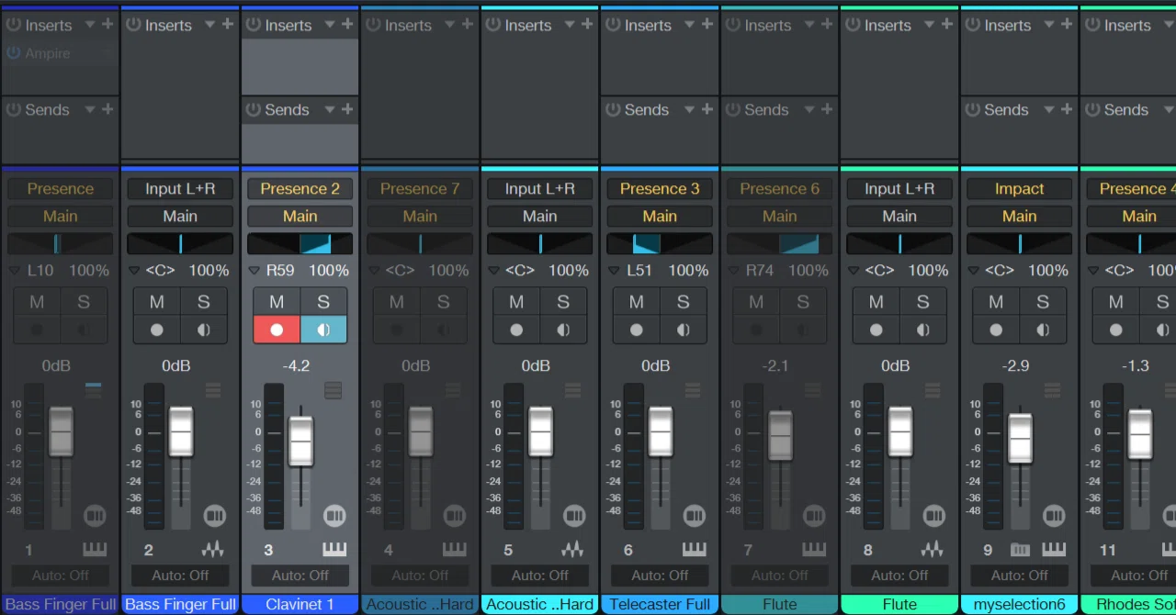
Task: Solo the Telecaster Full channel
Action: point(684,302)
